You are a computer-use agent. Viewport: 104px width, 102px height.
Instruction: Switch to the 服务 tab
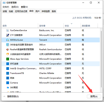pos(54,11)
